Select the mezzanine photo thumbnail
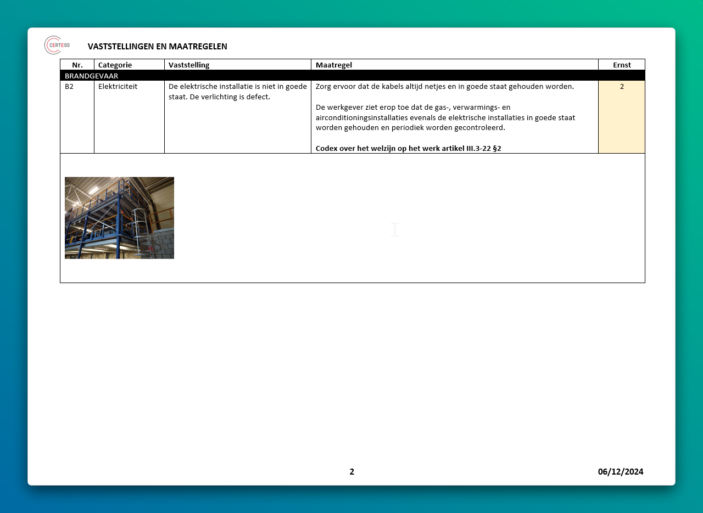703x513 pixels. pyautogui.click(x=119, y=218)
